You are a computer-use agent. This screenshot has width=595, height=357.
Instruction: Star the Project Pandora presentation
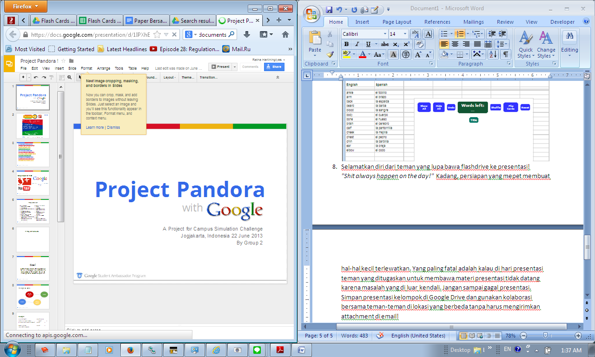coord(63,61)
